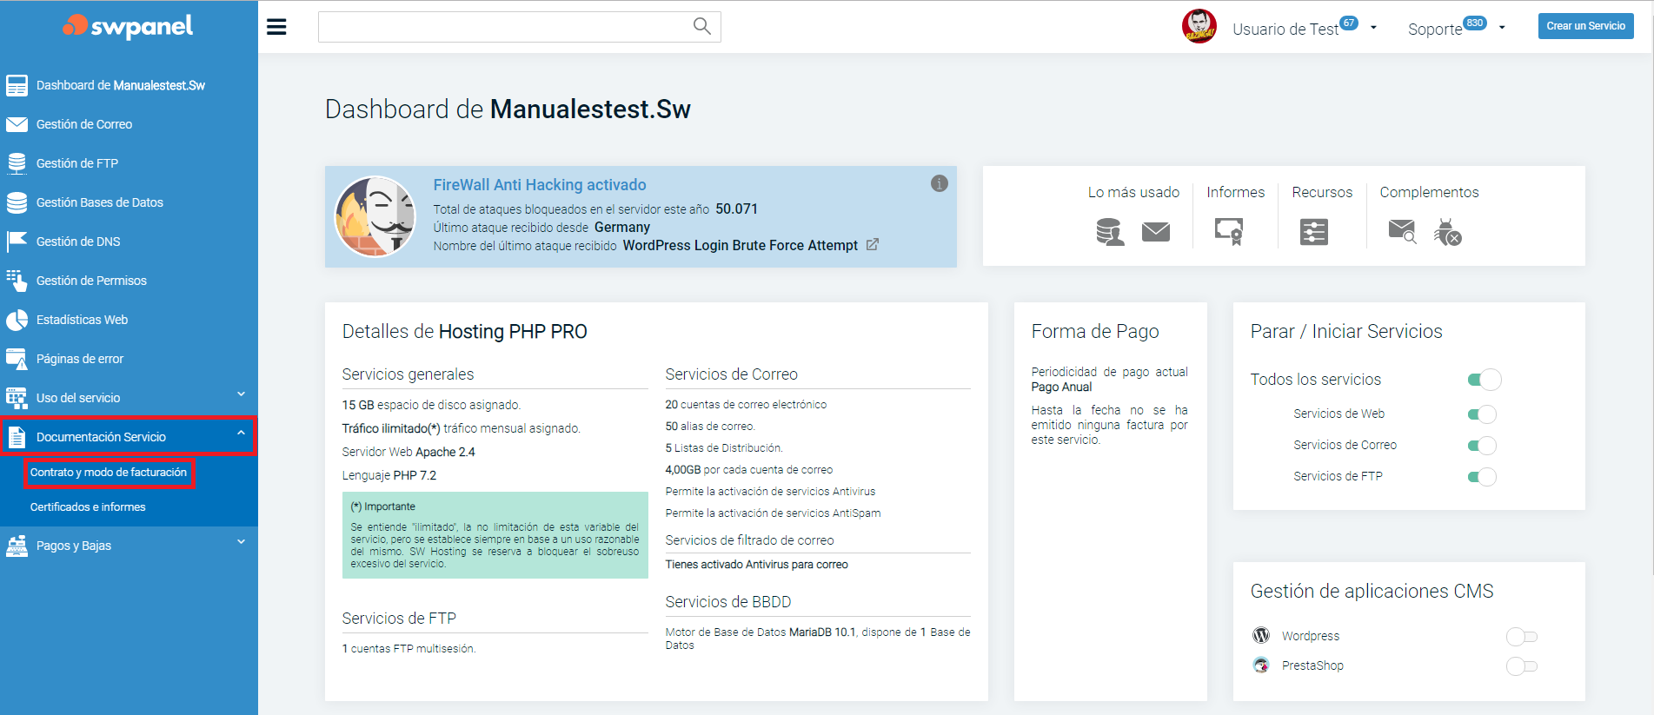Open the mail search icon under Complementos
This screenshot has width=1654, height=715.
pos(1402,231)
